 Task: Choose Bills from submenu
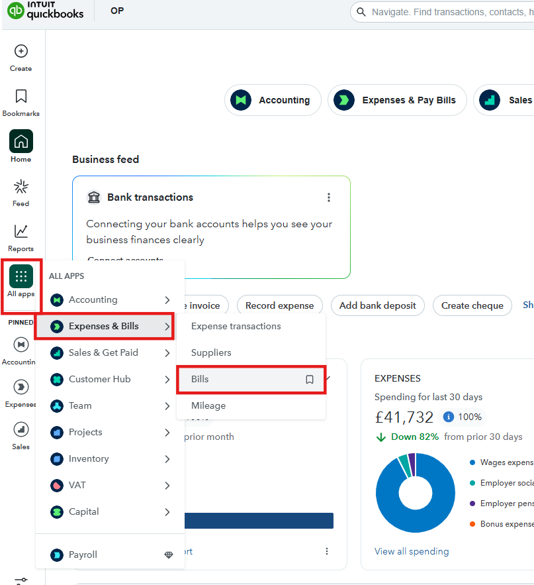(x=251, y=380)
